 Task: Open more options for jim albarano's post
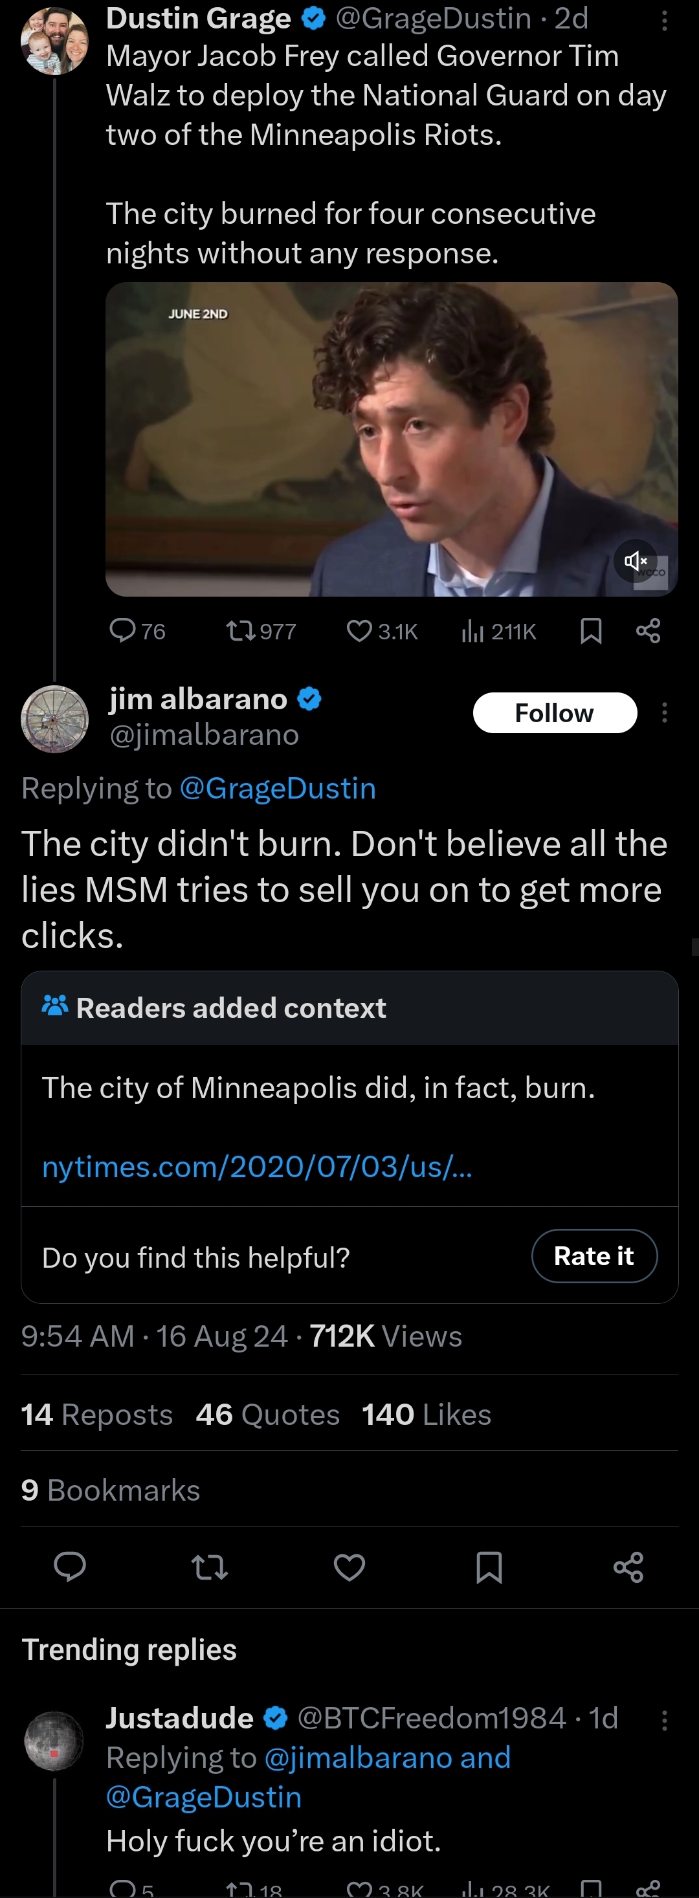pyautogui.click(x=665, y=712)
